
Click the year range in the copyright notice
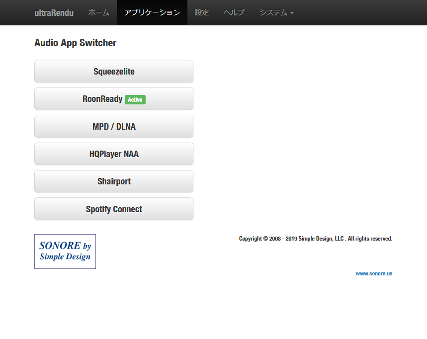[x=283, y=239]
